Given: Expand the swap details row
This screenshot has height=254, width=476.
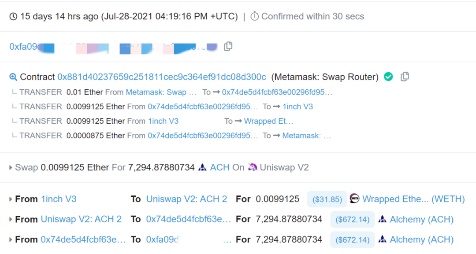Looking at the screenshot, I should [x=10, y=167].
